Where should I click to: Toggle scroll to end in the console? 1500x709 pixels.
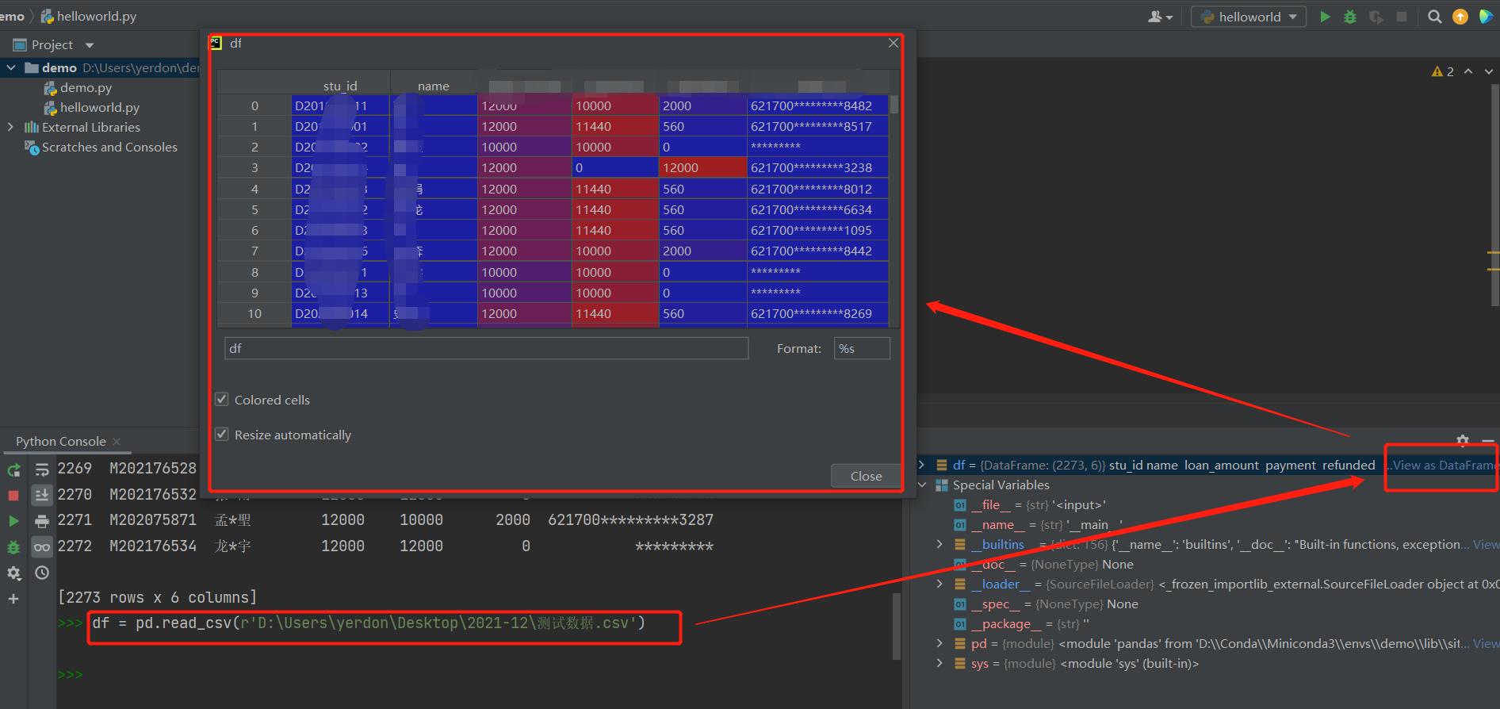(x=42, y=495)
